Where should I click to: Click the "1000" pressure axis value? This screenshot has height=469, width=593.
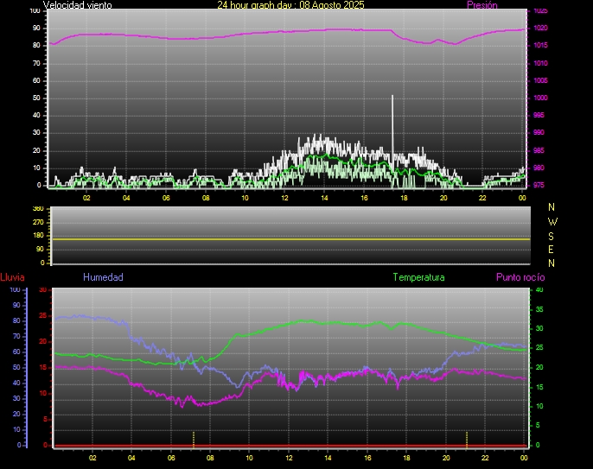541,98
